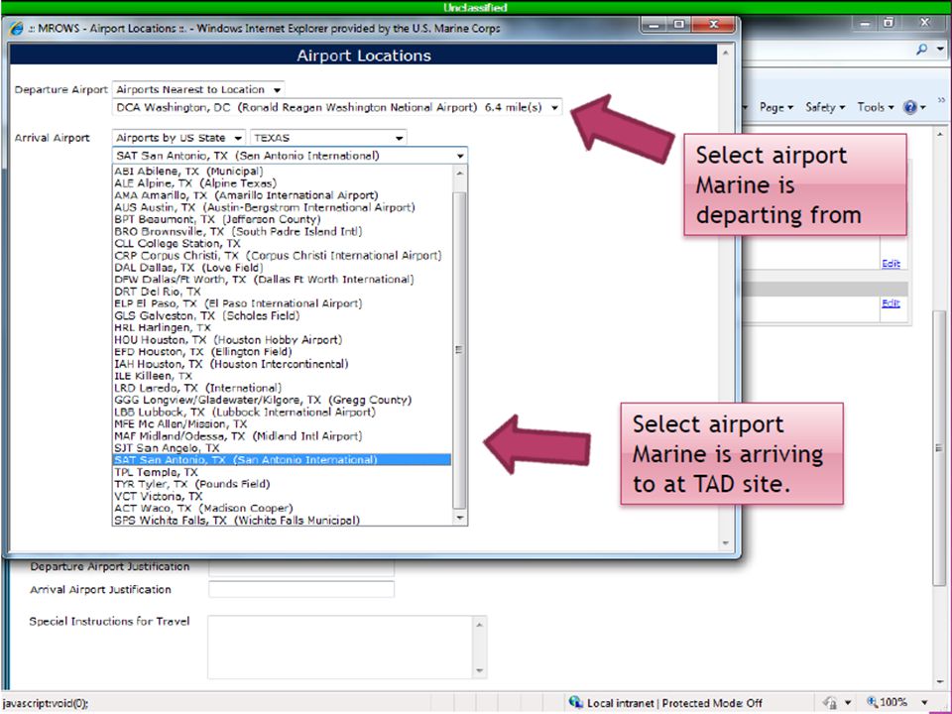The height and width of the screenshot is (714, 952).
Task: Select AUS Austin-Bergstrom International Airport
Action: tap(283, 207)
